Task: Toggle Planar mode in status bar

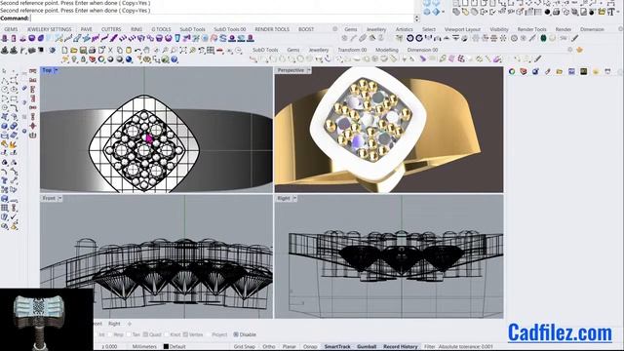Action: click(290, 347)
